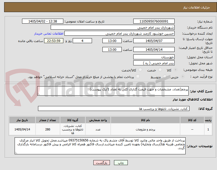Click the واحد شمارش column header
Viewport: 217px width, 170px height.
click(98, 120)
